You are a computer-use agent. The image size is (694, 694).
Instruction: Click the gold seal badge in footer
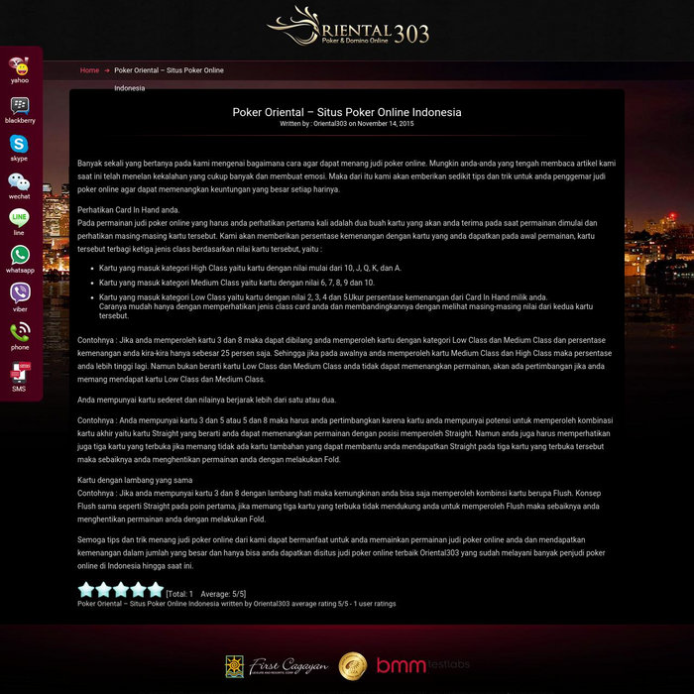353,666
